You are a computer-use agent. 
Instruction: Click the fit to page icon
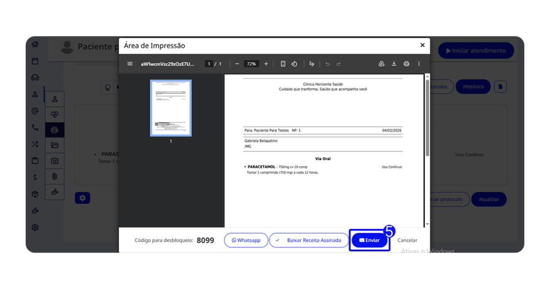click(283, 64)
